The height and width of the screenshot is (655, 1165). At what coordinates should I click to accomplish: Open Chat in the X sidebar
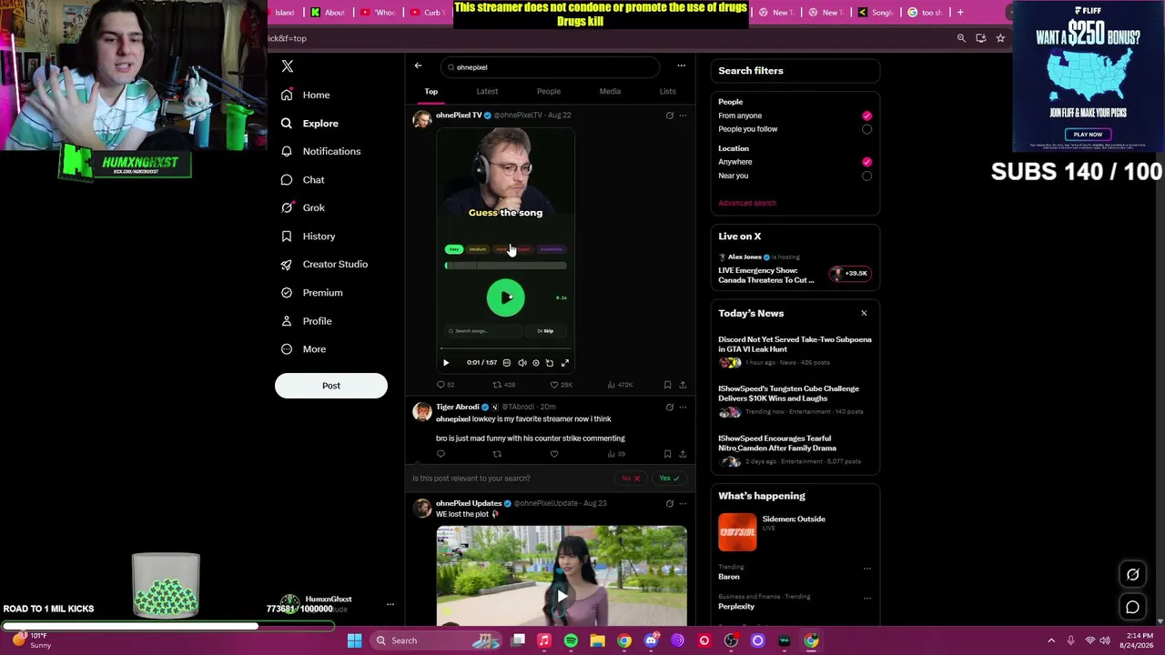tap(302, 179)
